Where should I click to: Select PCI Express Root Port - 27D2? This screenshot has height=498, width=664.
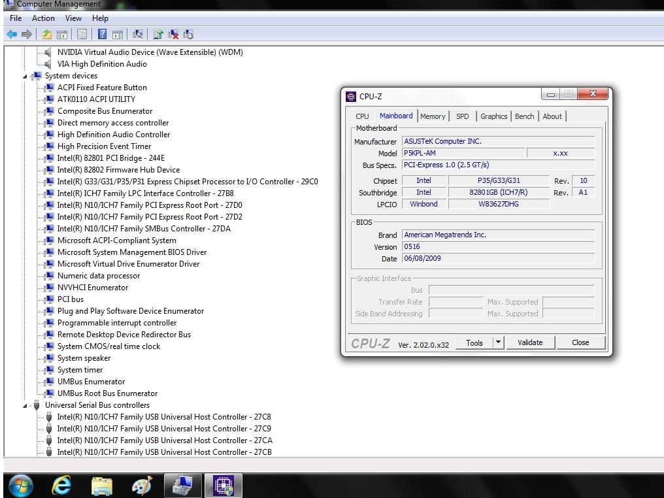(150, 217)
